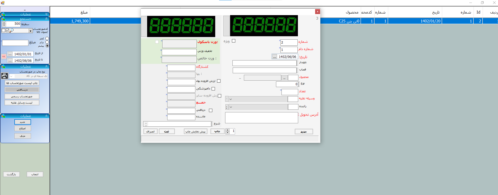
Task: Collapse the جستجو panel
Action: click(x=46, y=19)
